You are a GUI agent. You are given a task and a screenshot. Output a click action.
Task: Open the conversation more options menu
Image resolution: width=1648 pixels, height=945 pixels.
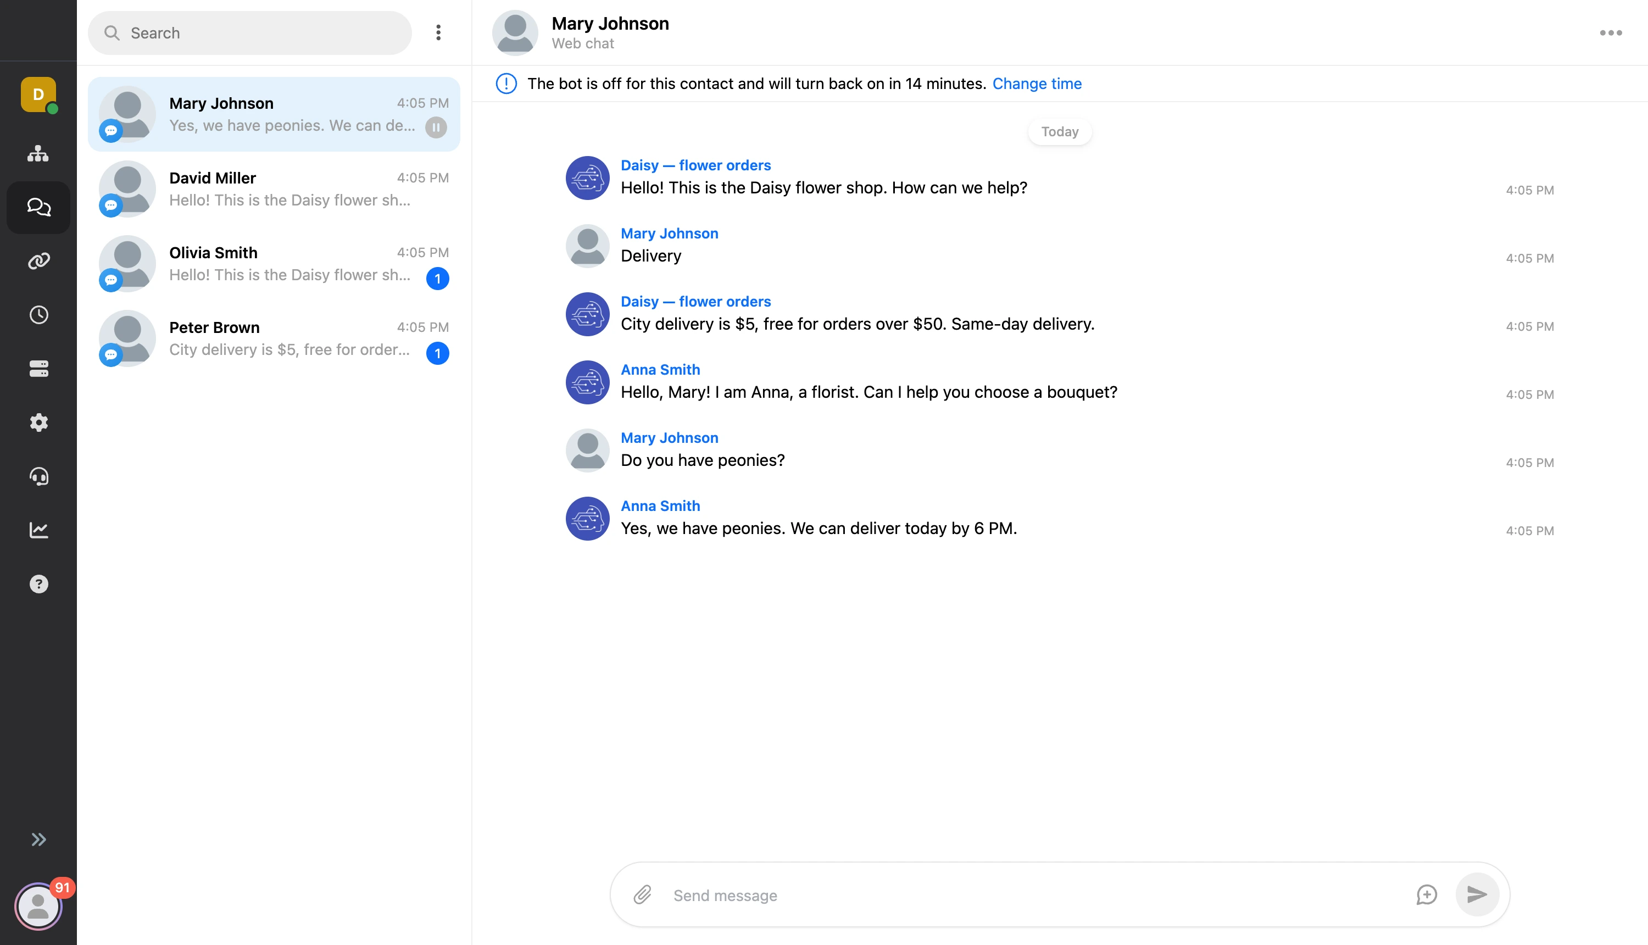point(1610,33)
